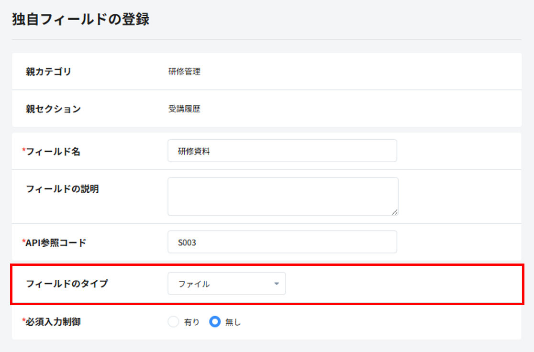Click the 有り label text beside its radio

point(191,322)
